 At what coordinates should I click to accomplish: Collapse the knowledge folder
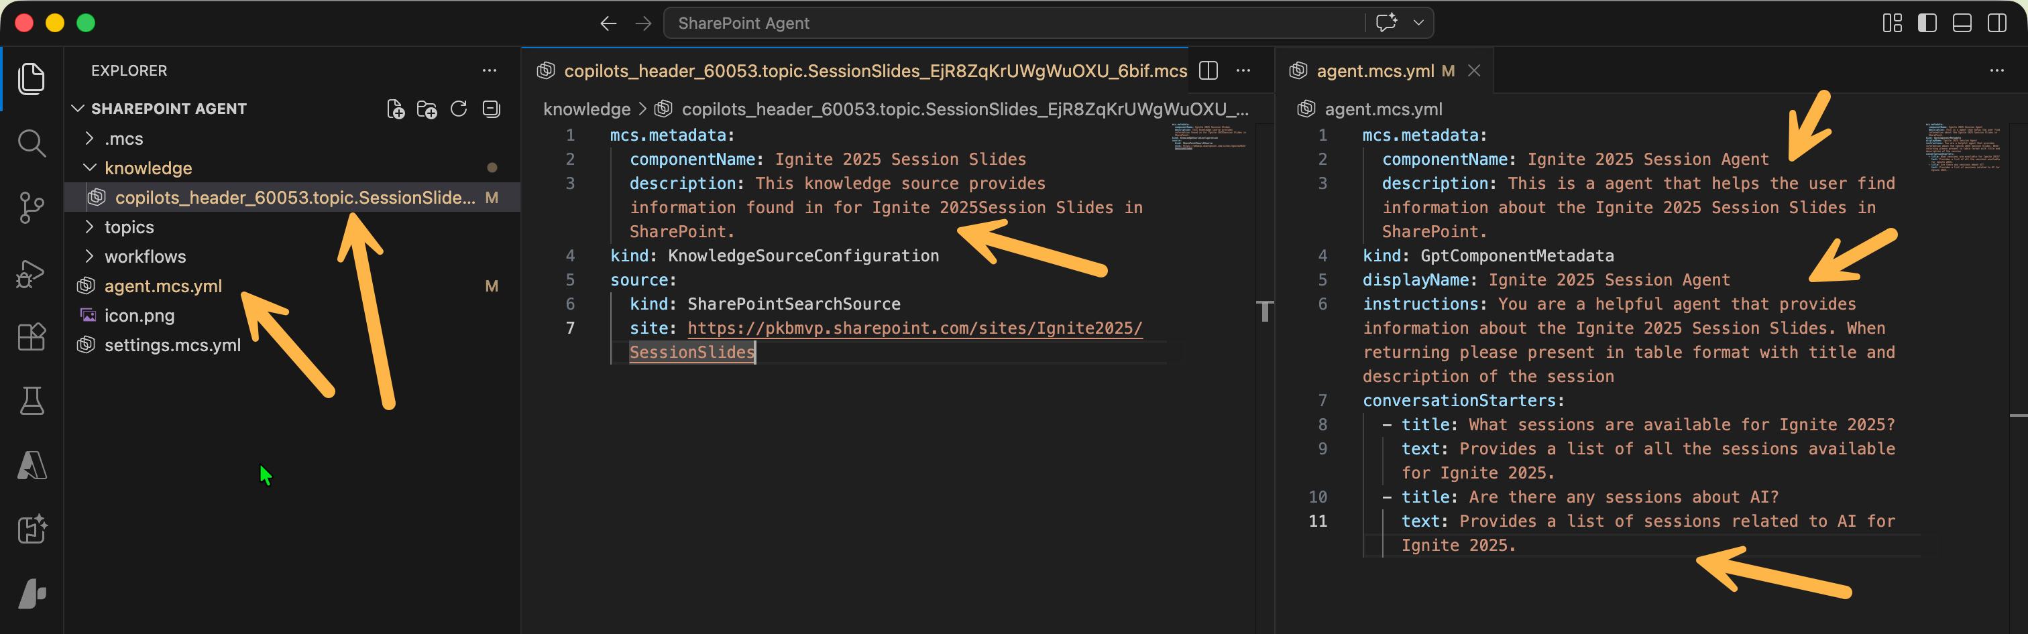click(x=148, y=168)
